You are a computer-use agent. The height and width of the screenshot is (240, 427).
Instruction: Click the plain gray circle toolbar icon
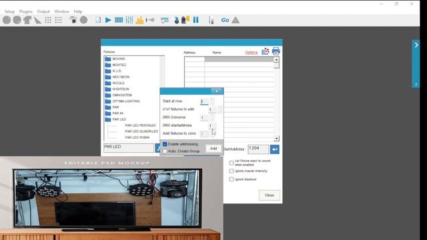(x=83, y=20)
